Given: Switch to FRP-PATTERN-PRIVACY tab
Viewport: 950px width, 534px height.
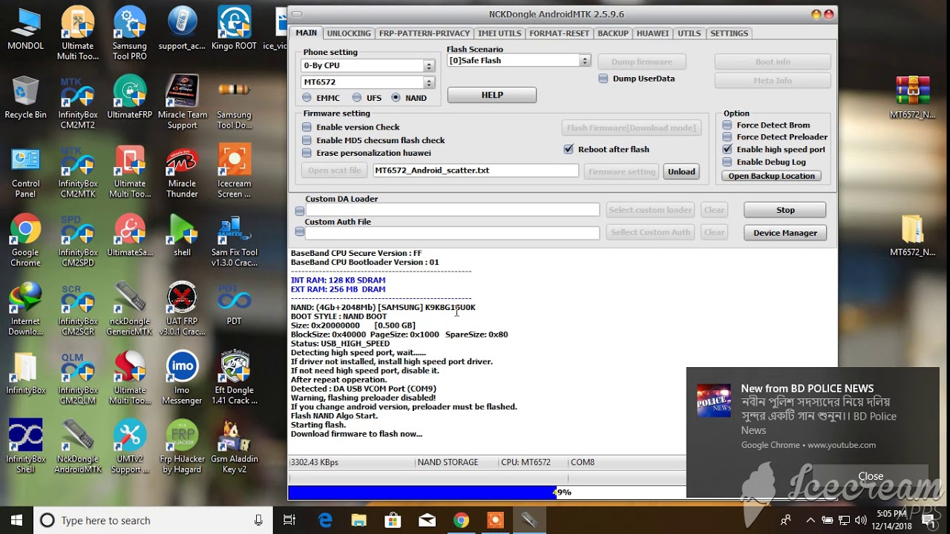Looking at the screenshot, I should (x=425, y=33).
